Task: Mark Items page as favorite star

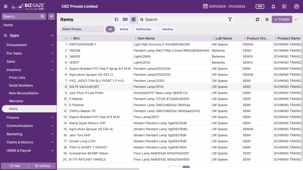Action: [267, 19]
